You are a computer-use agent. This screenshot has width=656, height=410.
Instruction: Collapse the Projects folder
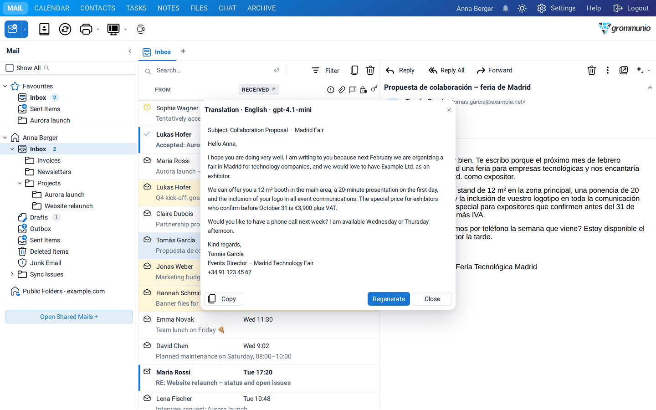tap(20, 183)
